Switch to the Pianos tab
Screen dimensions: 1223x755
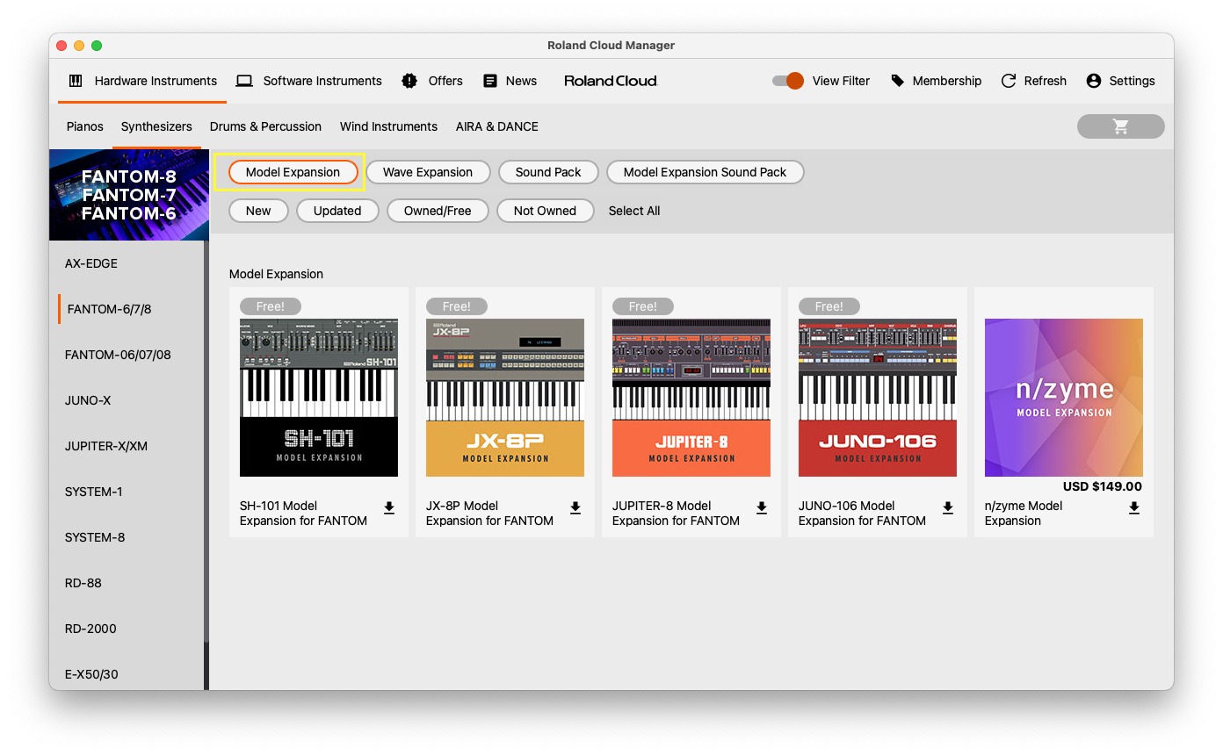coord(84,126)
